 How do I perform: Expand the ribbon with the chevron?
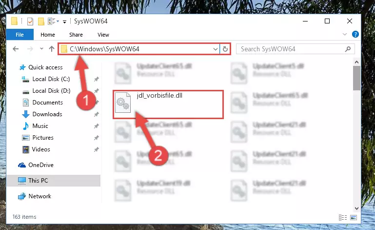pos(345,34)
